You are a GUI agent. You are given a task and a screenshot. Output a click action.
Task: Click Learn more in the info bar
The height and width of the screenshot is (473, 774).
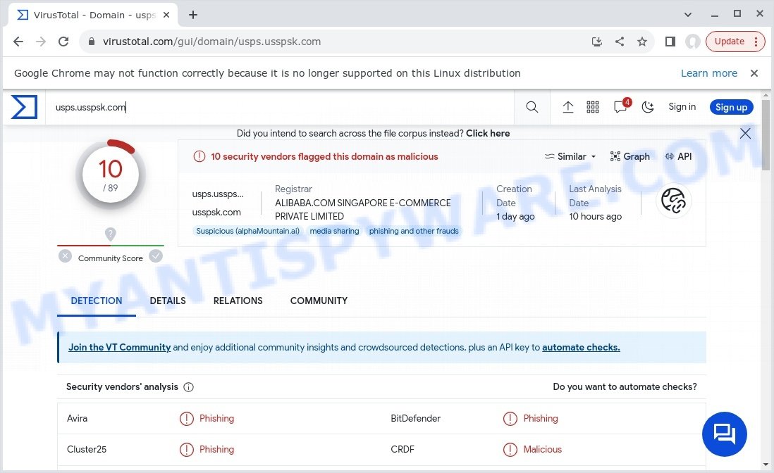tap(709, 73)
